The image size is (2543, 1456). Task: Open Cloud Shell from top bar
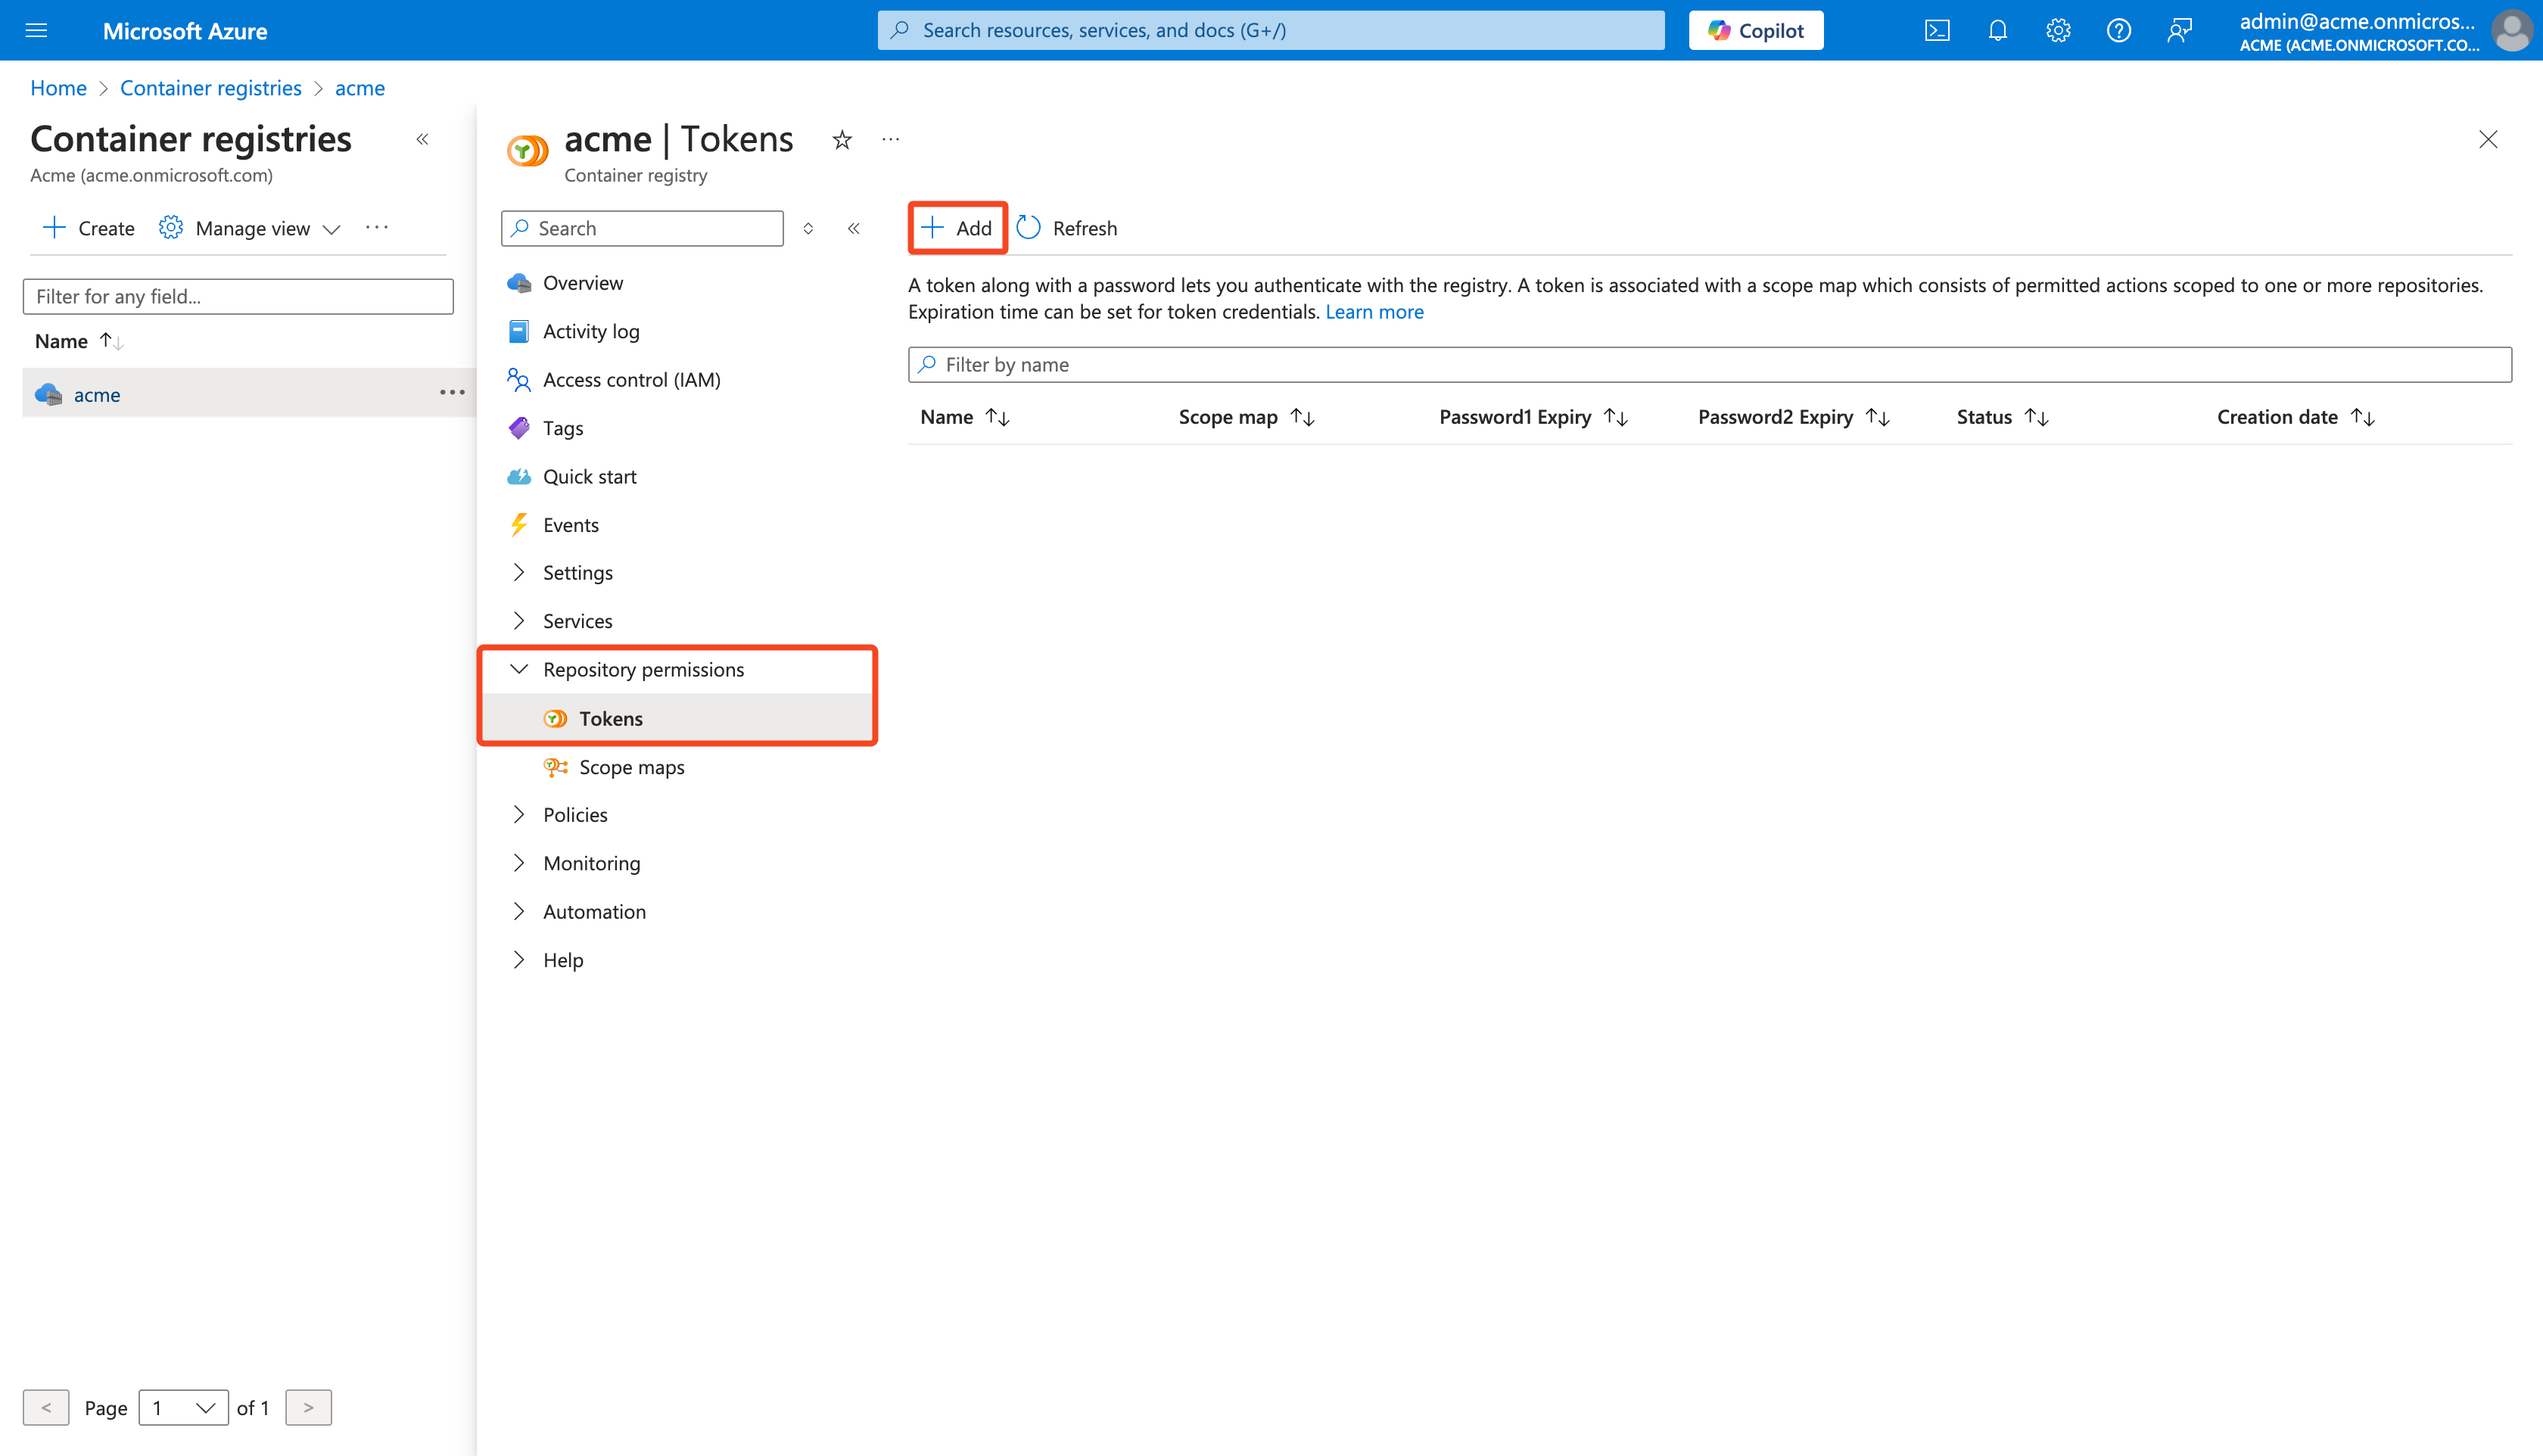tap(1937, 30)
